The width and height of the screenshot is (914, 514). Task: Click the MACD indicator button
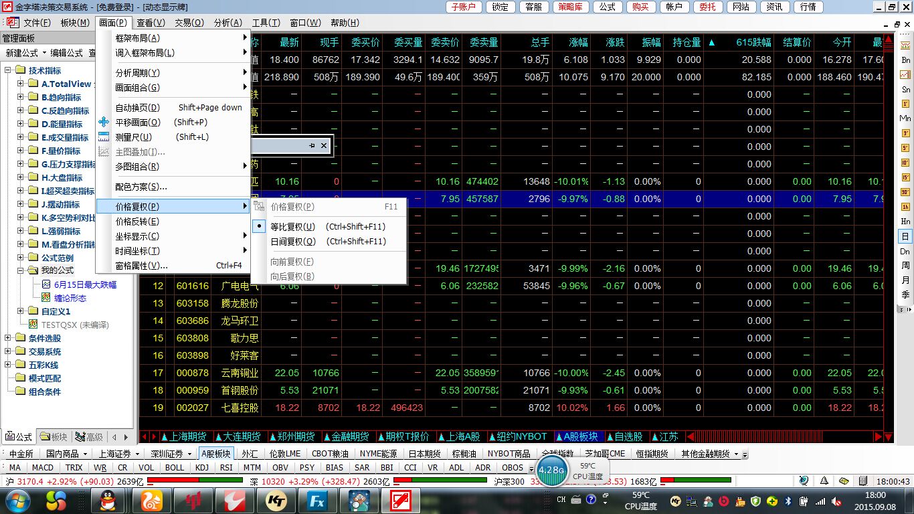[43, 468]
